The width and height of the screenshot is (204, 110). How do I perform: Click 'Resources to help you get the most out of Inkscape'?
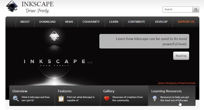[x=175, y=99]
